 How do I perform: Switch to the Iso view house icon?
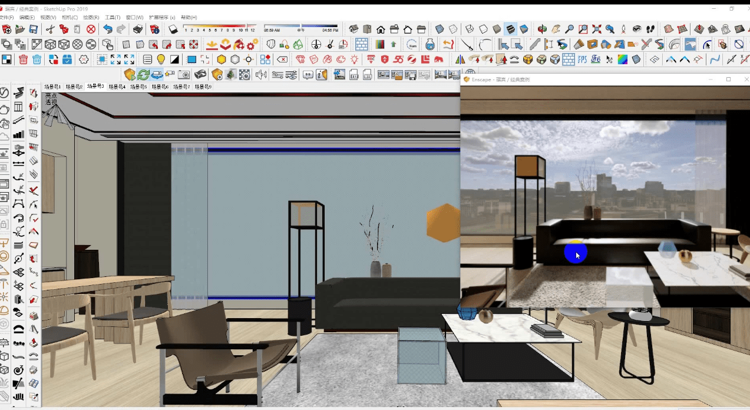[x=354, y=29]
